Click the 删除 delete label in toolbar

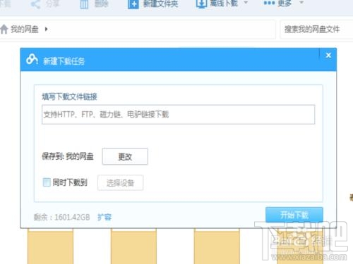click(102, 4)
